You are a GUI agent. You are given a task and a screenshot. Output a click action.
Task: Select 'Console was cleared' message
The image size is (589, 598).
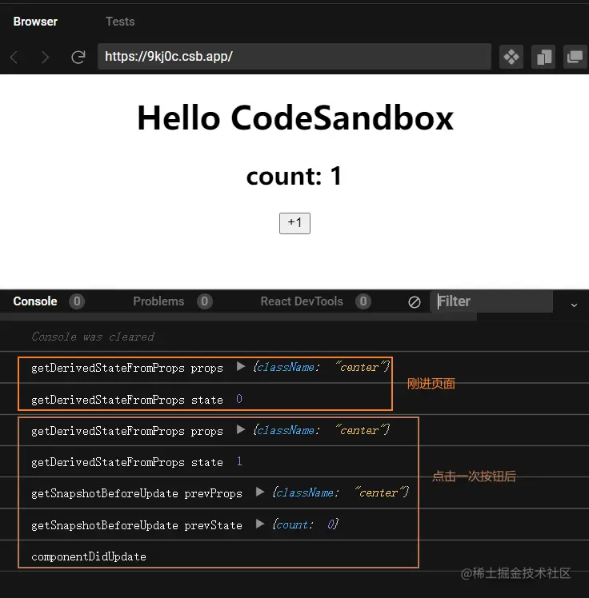(x=93, y=337)
